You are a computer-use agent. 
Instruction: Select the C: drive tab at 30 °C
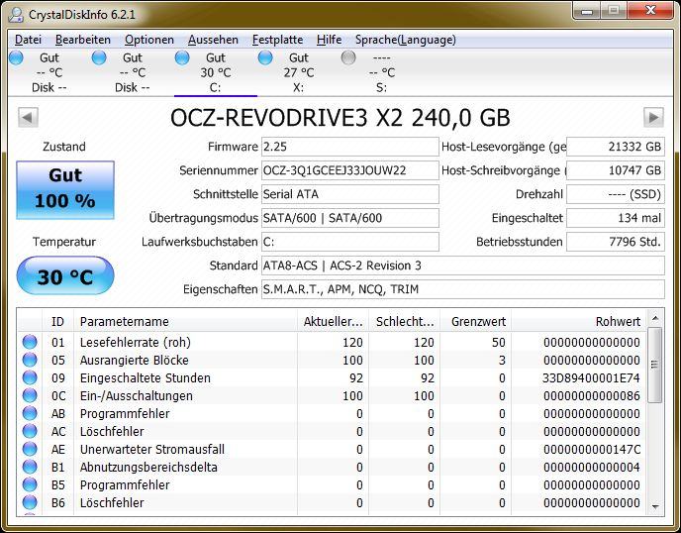216,72
